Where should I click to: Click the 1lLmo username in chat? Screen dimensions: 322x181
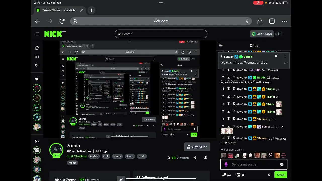(x=266, y=127)
